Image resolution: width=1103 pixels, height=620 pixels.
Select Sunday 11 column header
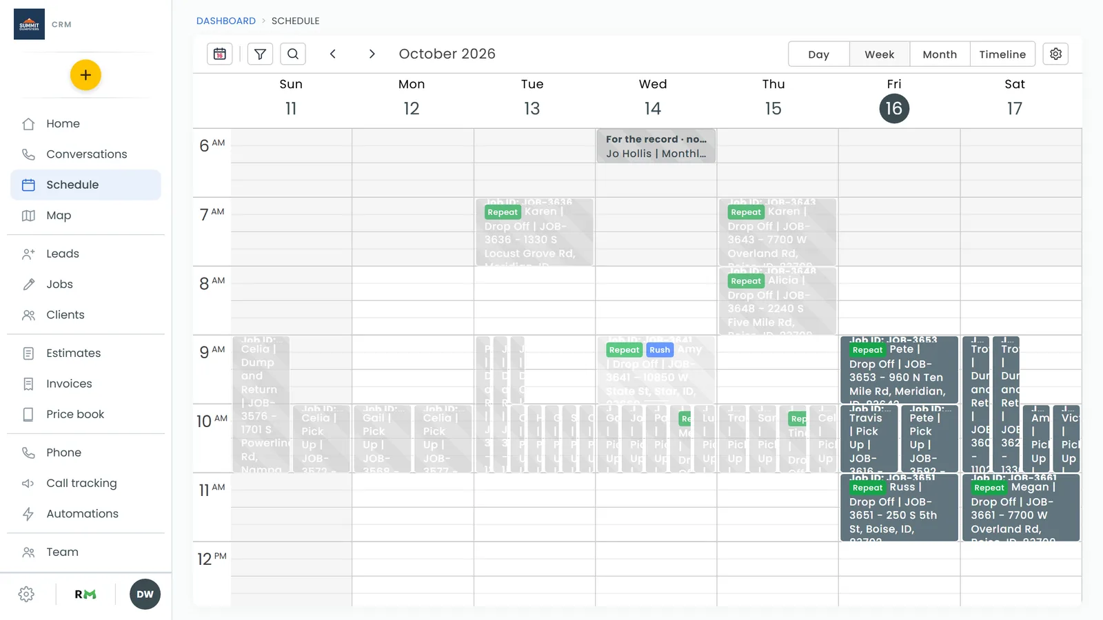tap(291, 98)
